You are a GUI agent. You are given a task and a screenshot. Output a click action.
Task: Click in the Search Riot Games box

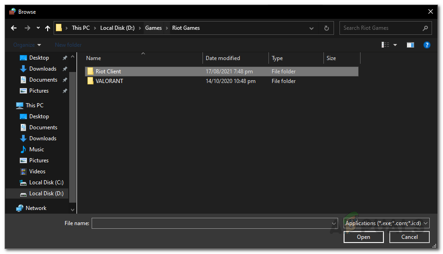pyautogui.click(x=380, y=28)
